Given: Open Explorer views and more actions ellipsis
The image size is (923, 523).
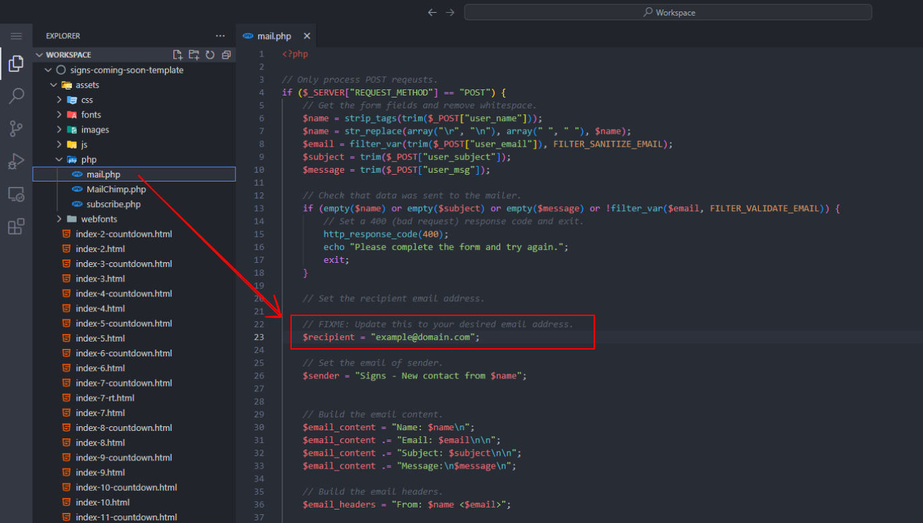Looking at the screenshot, I should click(220, 36).
